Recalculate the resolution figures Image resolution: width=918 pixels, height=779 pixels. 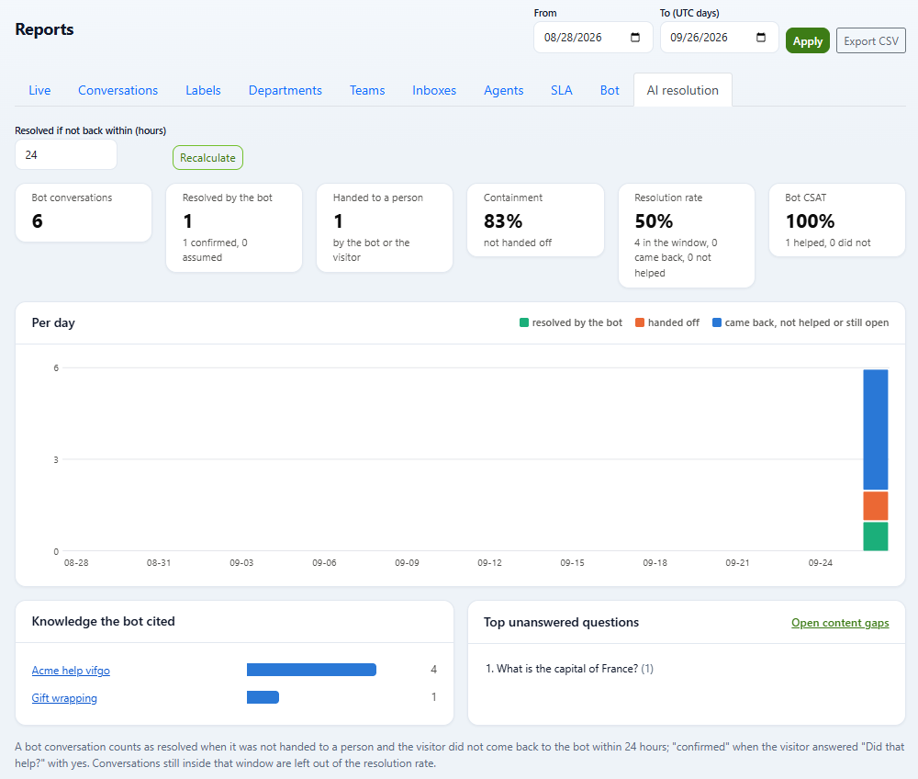click(x=207, y=158)
